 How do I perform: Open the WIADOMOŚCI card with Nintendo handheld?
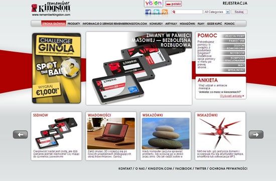111,134
